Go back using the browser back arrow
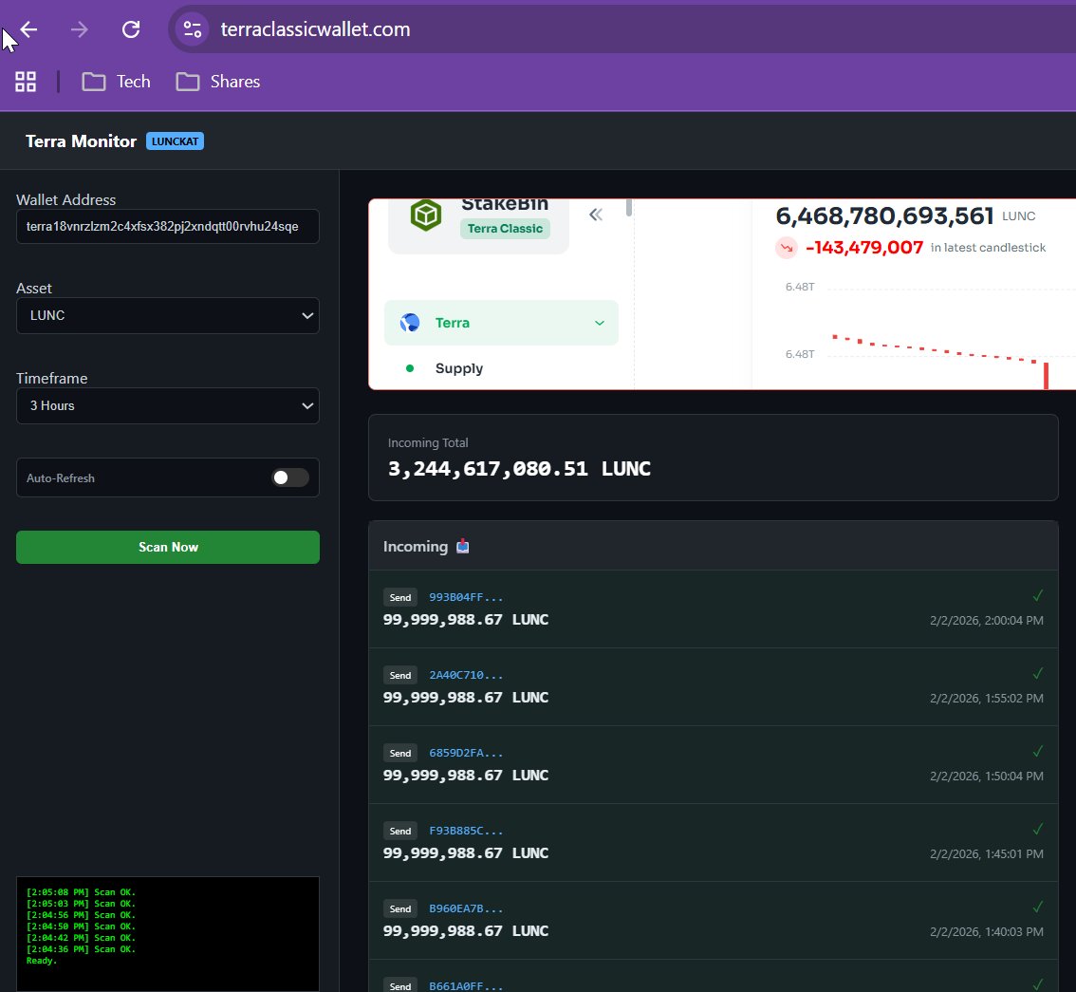The image size is (1076, 992). click(28, 29)
